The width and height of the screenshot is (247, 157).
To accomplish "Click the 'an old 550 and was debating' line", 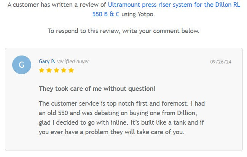I will click(x=122, y=113).
